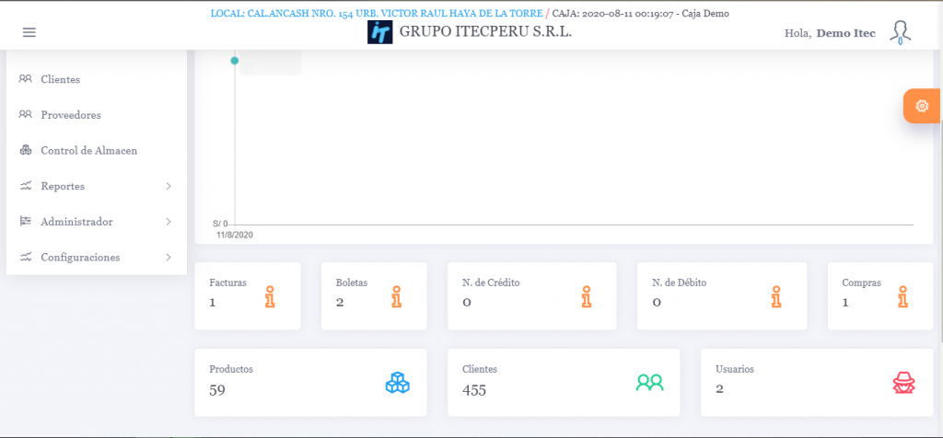Click the Hola, Demo Itec username
943x438 pixels.
(830, 33)
